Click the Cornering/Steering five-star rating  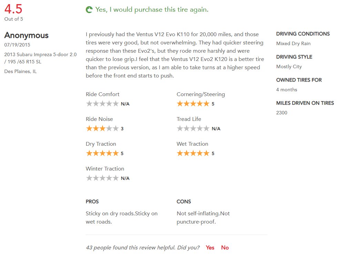[193, 104]
